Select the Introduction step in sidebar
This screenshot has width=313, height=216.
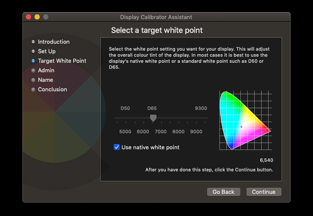[54, 42]
